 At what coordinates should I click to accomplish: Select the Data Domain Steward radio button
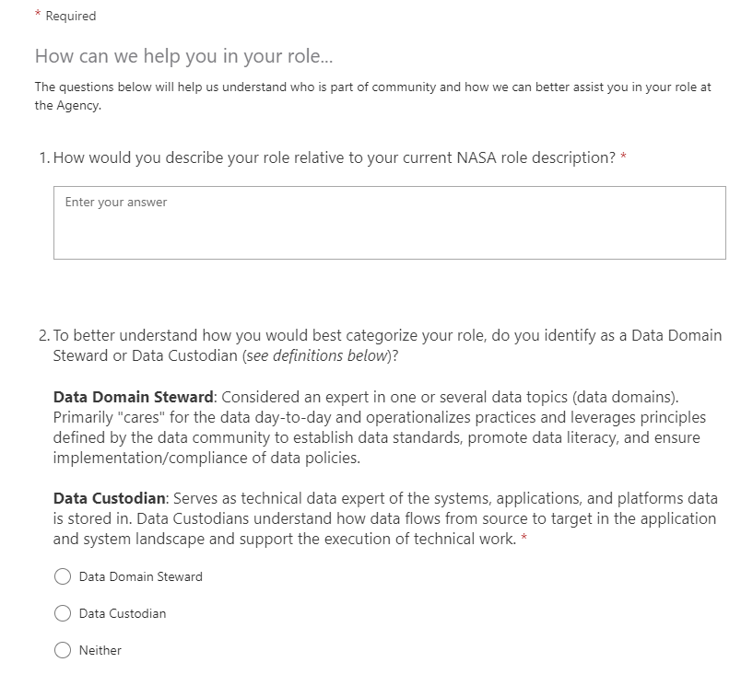(63, 576)
